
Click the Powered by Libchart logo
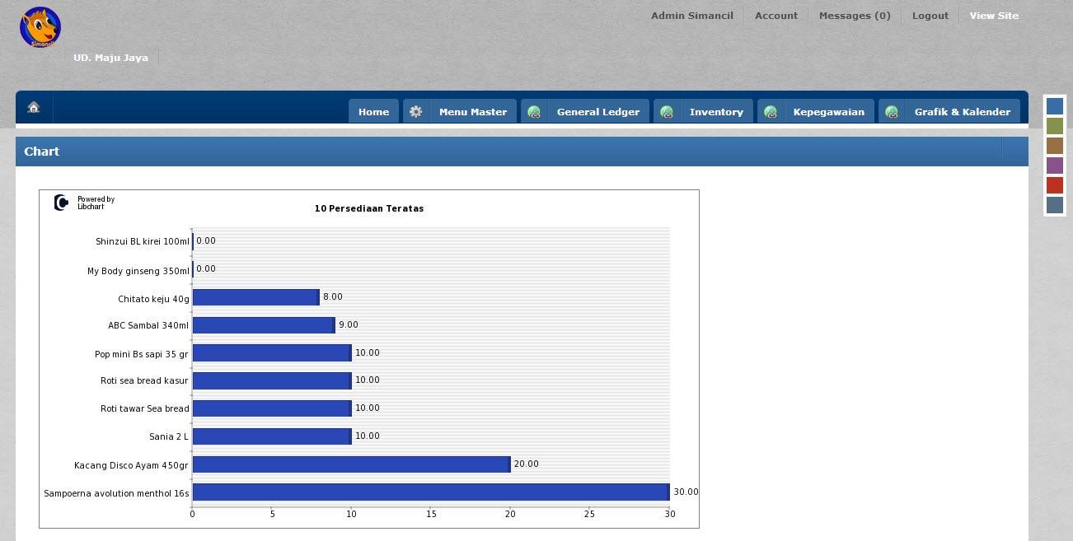coord(85,202)
